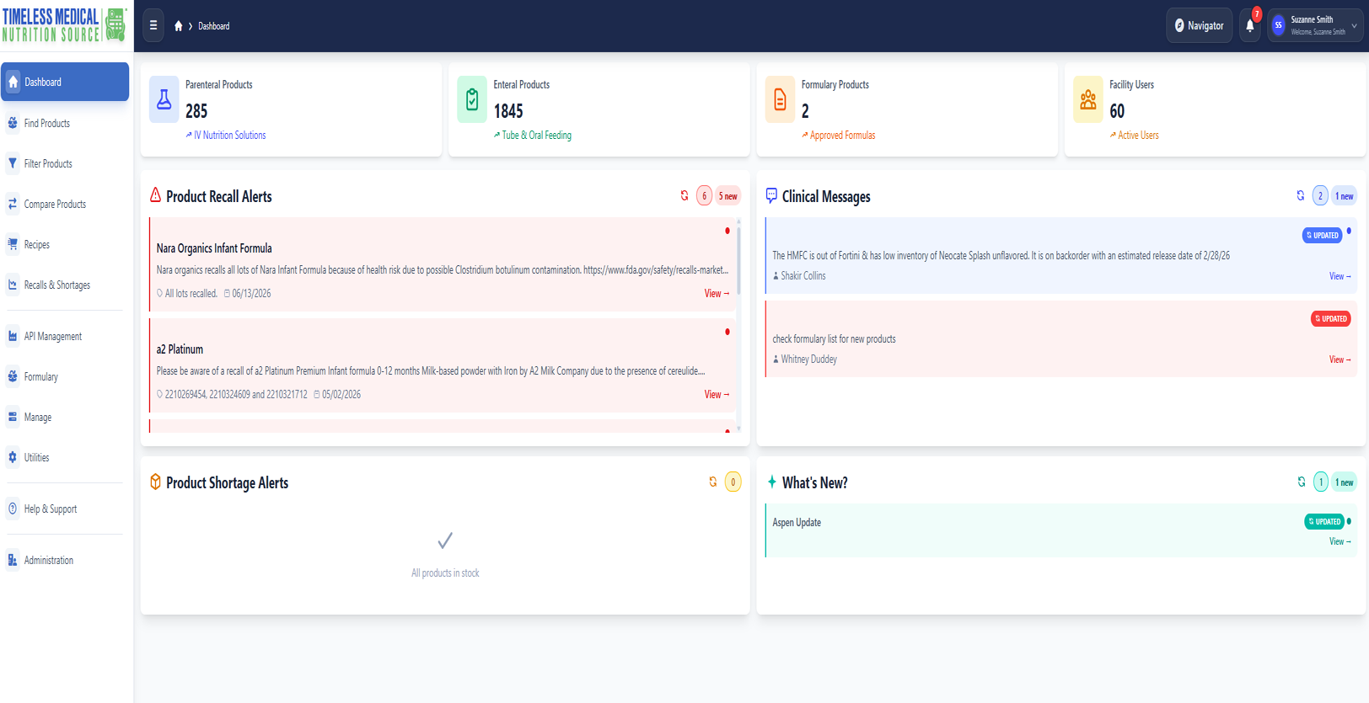Open the Navigator assistant
1369x703 pixels.
(1200, 25)
